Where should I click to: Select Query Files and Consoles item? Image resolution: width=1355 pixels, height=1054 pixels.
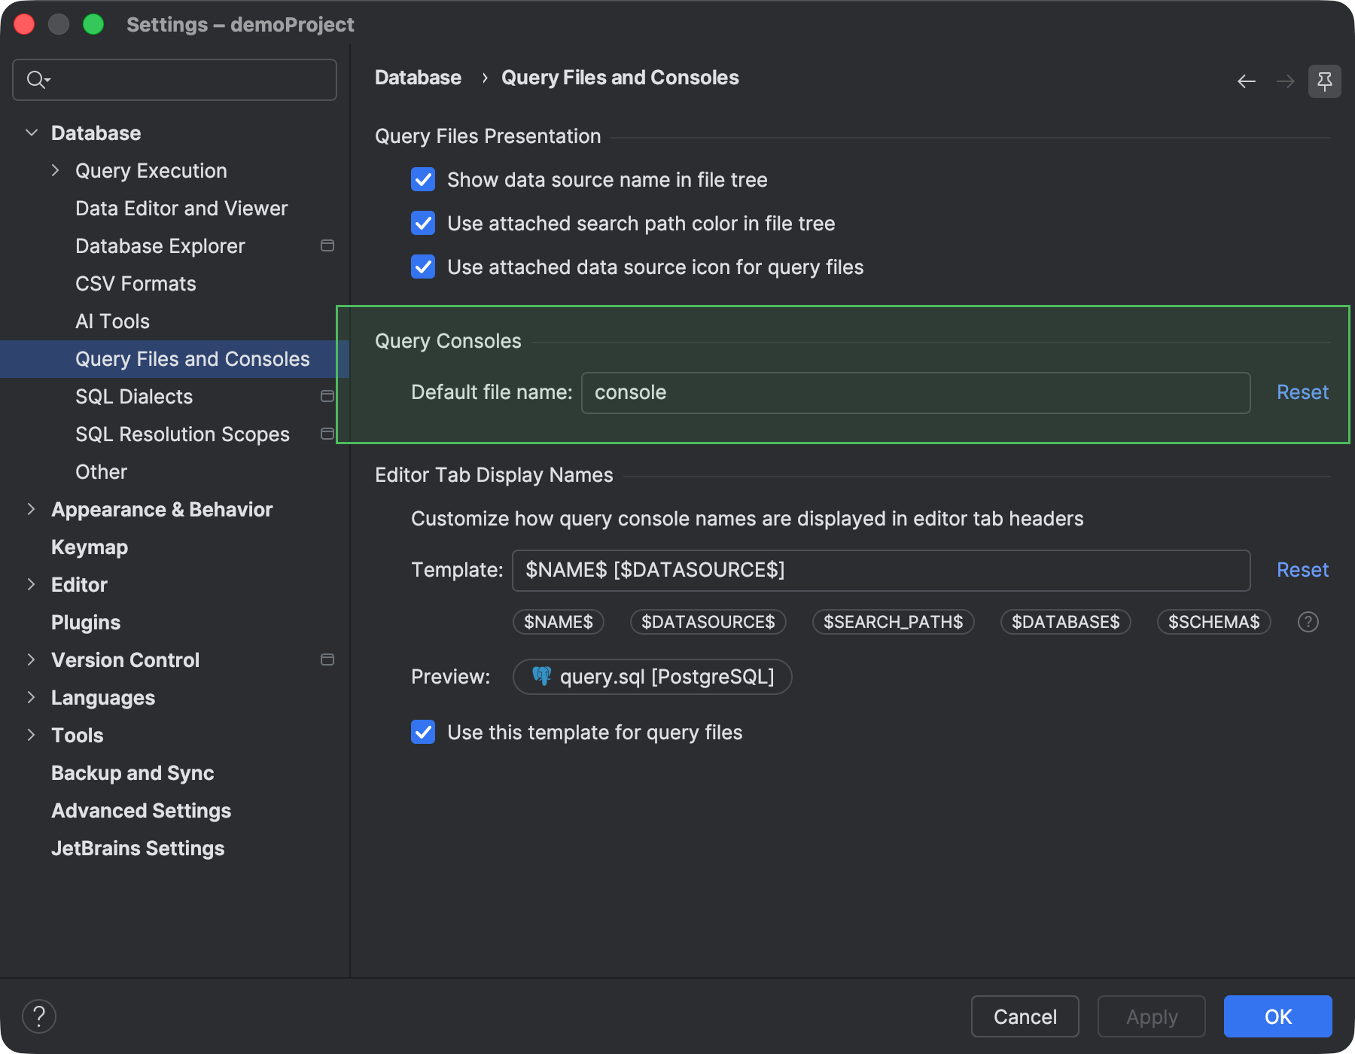click(x=175, y=359)
